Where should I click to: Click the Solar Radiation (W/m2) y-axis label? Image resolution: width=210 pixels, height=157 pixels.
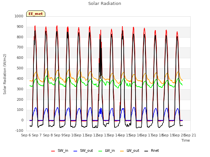[5, 74]
